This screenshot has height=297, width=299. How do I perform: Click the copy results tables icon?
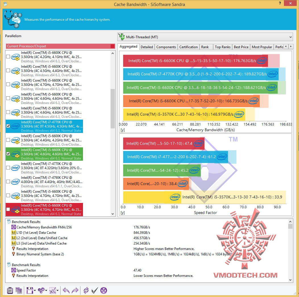coord(19,290)
